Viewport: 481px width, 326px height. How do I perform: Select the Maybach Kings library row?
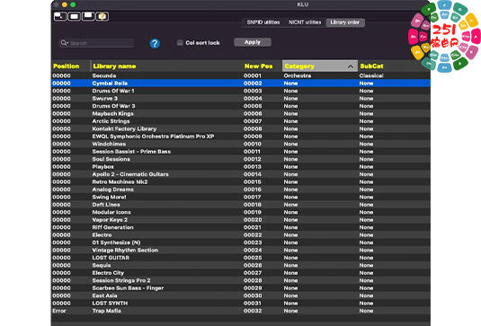point(241,114)
